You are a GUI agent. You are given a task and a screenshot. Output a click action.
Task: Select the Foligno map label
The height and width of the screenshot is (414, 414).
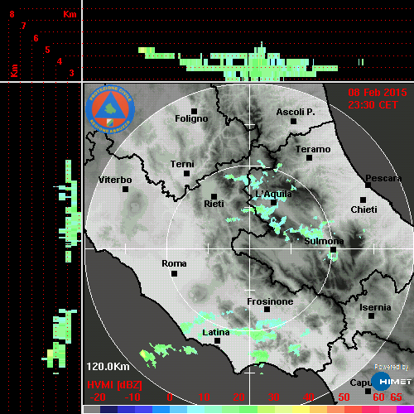click(x=191, y=118)
